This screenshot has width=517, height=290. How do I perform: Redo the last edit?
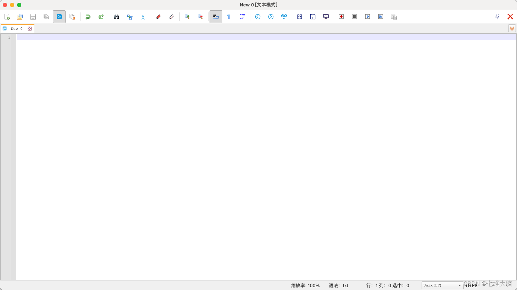click(101, 17)
